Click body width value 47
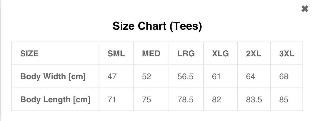This screenshot has height=121, width=314. [x=112, y=77]
